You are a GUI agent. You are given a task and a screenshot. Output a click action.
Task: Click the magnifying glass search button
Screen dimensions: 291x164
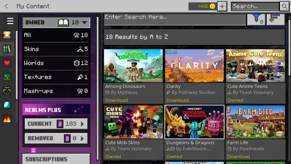tap(284, 6)
